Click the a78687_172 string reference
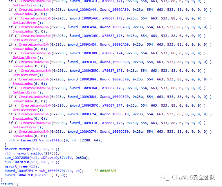The width and height of the screenshot is (222, 187). tap(112, 18)
